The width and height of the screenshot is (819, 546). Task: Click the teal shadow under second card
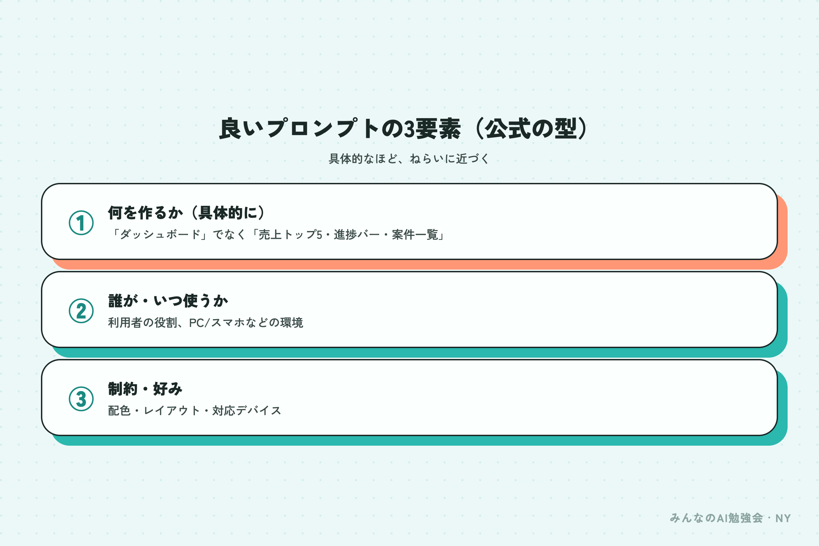(418, 353)
